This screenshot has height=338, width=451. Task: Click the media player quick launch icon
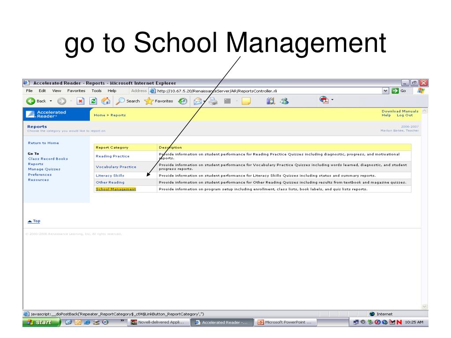[x=106, y=323]
